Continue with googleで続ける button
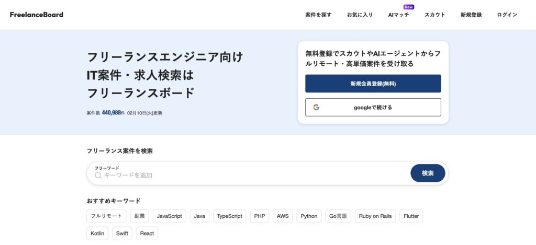 [x=373, y=108]
